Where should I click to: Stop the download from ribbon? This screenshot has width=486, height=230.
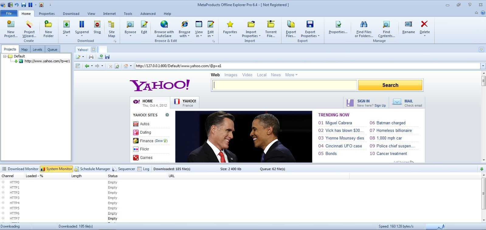coord(97,27)
